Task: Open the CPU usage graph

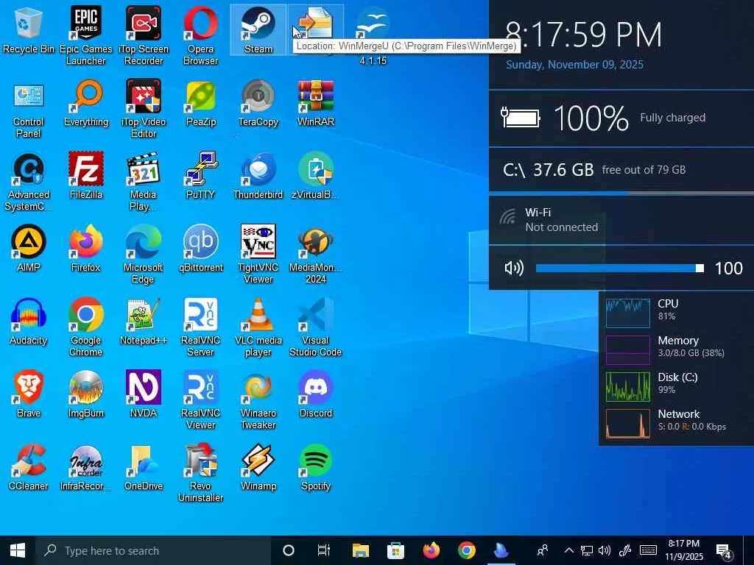Action: point(627,312)
